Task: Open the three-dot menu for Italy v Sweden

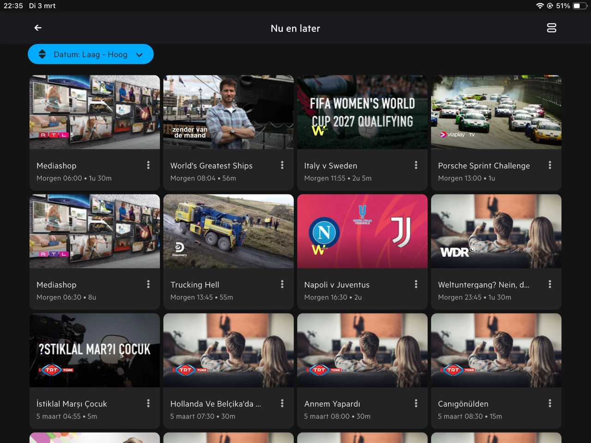Action: pyautogui.click(x=416, y=165)
